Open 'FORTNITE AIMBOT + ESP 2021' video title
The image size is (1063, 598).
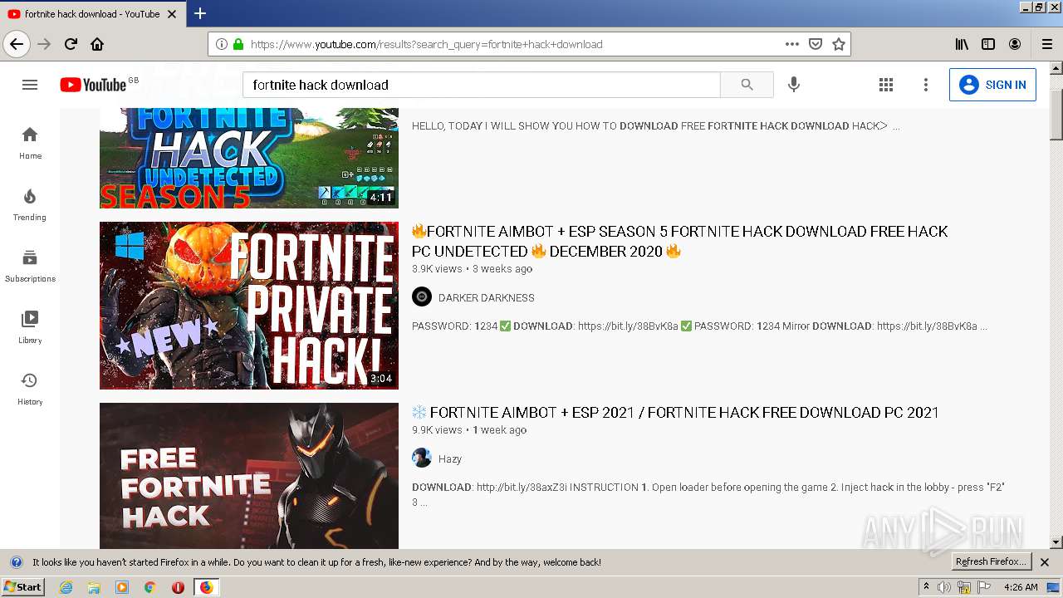point(675,412)
